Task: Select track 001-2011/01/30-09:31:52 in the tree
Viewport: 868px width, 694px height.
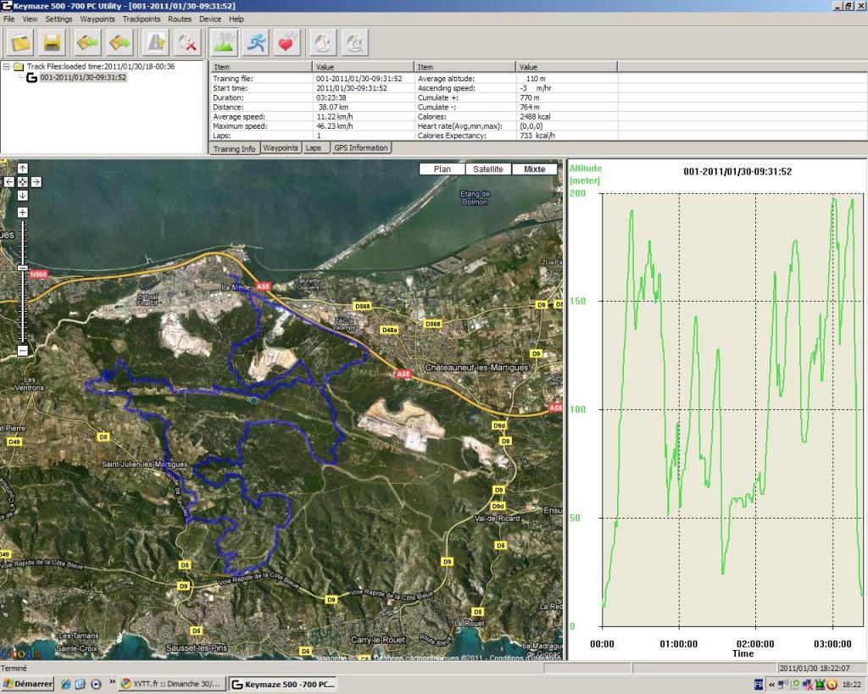Action: pyautogui.click(x=83, y=77)
